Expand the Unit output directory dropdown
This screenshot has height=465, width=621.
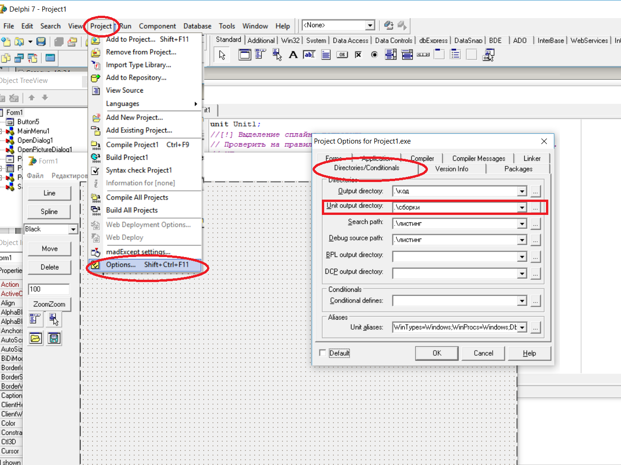coord(522,207)
